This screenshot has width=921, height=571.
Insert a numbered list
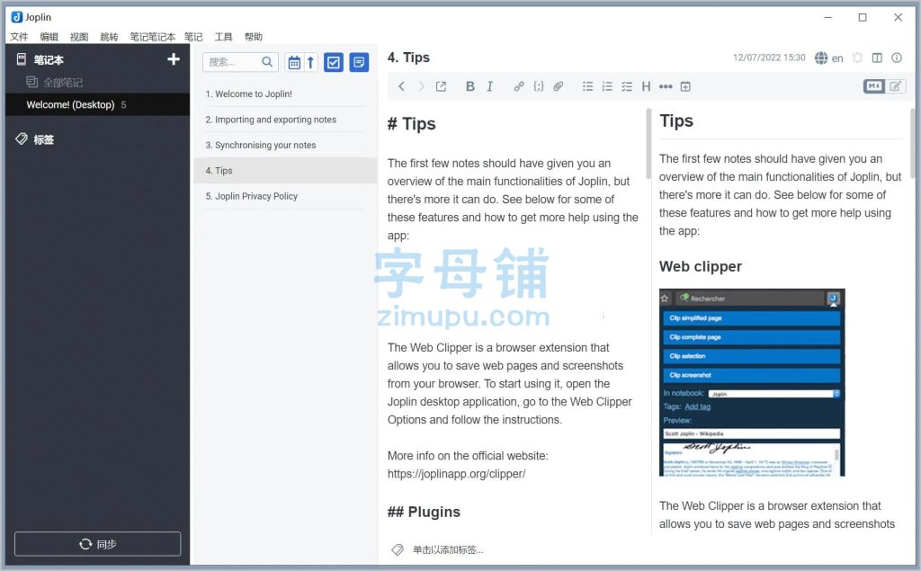(x=607, y=86)
